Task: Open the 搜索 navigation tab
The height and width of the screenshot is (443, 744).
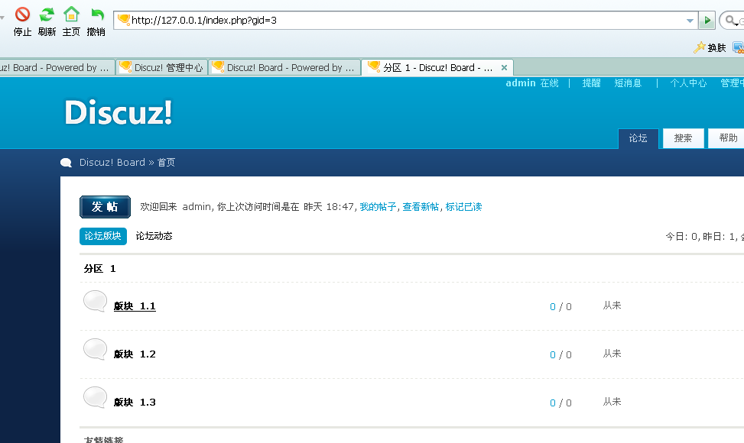Action: pyautogui.click(x=684, y=138)
